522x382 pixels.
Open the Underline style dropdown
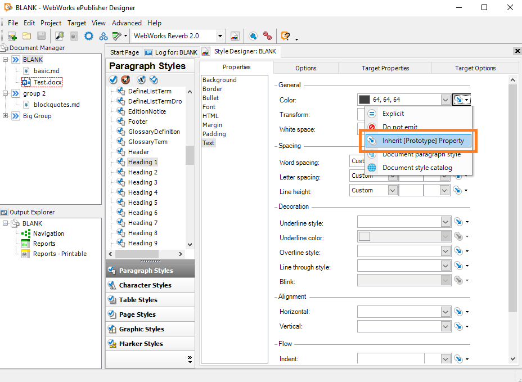click(x=445, y=222)
